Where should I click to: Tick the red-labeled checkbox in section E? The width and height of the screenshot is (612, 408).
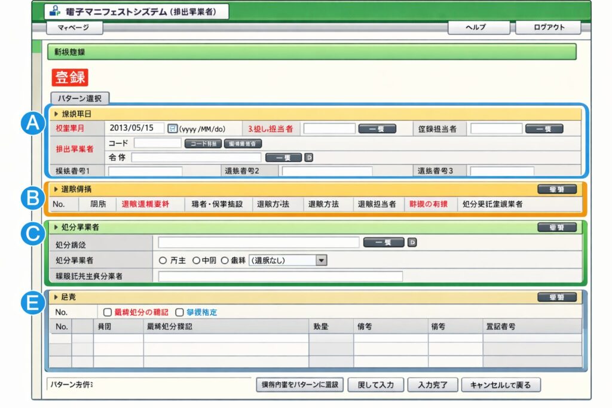[108, 312]
